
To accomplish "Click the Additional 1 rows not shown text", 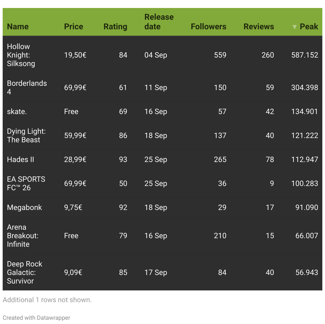I will [47, 300].
